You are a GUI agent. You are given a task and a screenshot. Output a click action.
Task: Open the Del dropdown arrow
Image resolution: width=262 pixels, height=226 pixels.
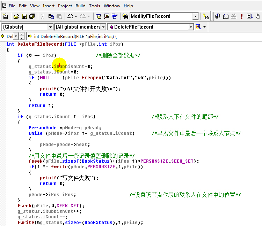tap(16, 36)
